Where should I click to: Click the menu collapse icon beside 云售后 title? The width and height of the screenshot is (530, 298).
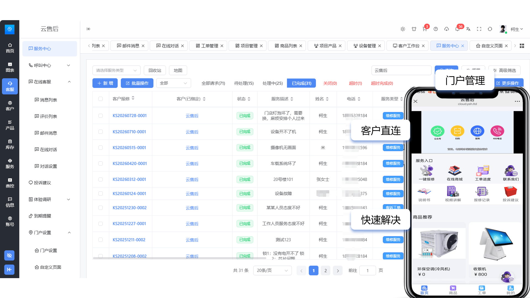[x=88, y=29]
